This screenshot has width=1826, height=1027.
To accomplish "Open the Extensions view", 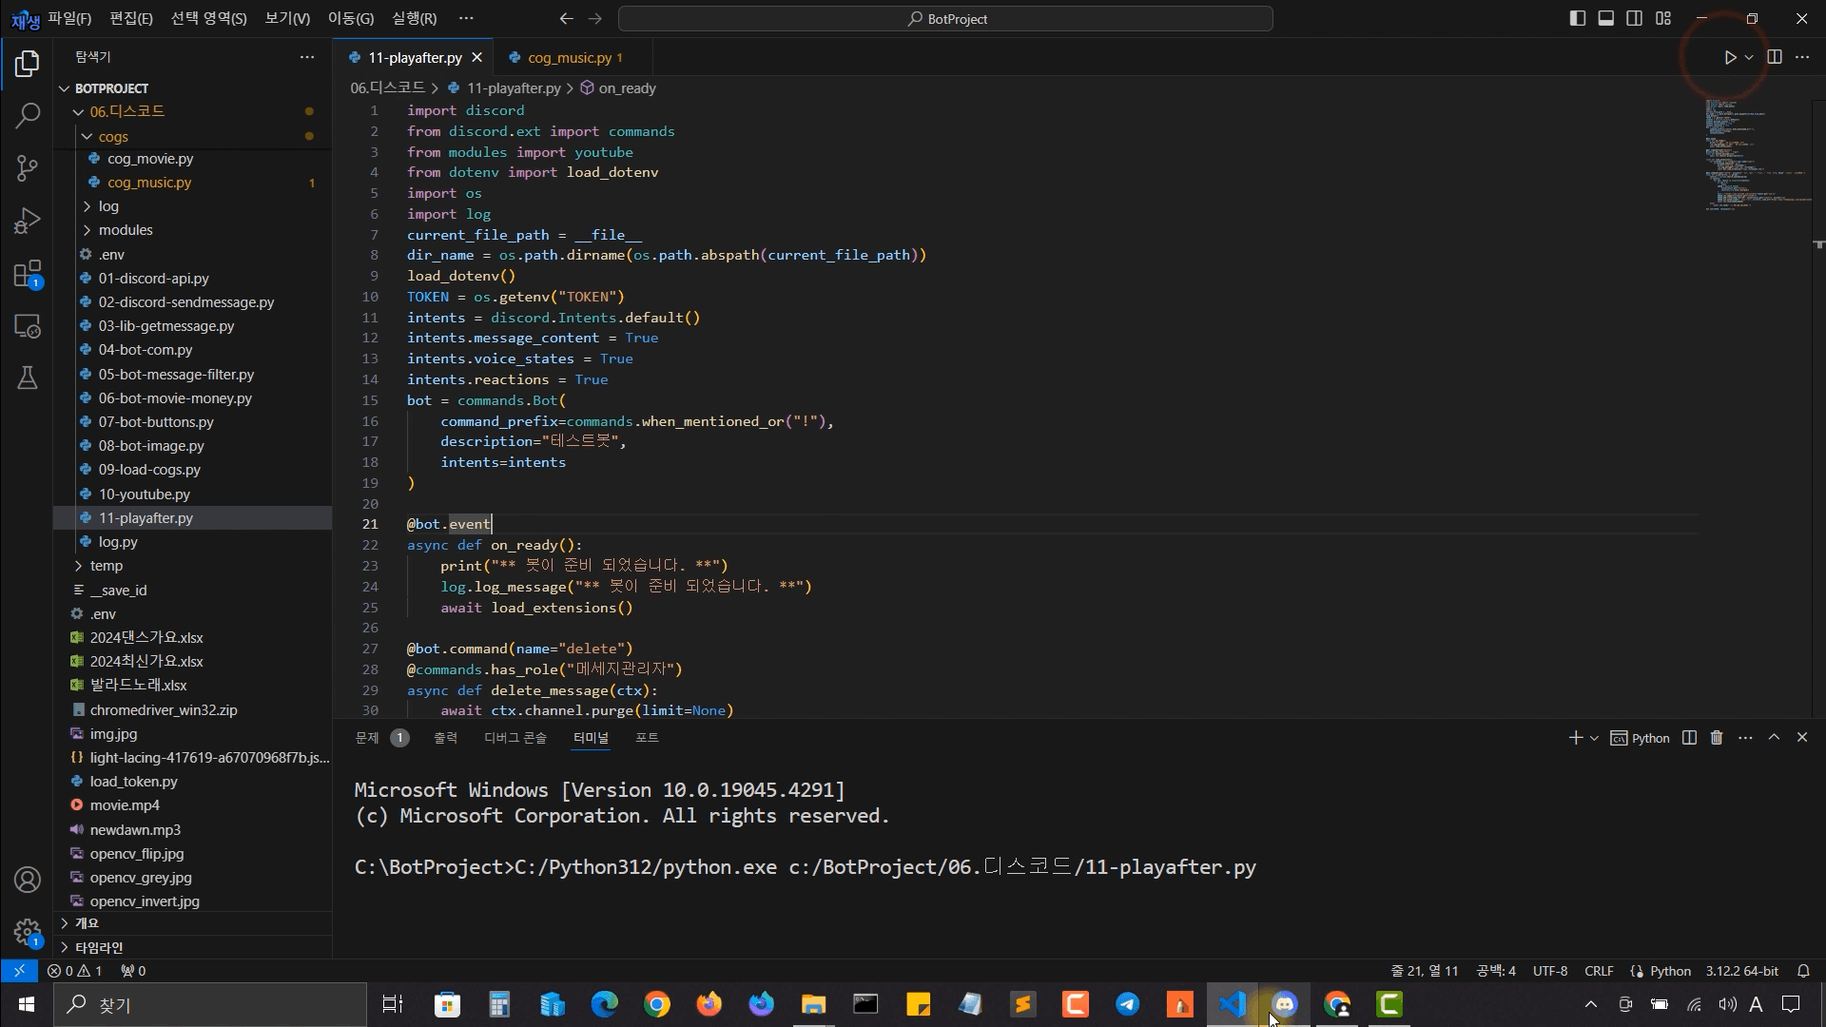I will [28, 274].
